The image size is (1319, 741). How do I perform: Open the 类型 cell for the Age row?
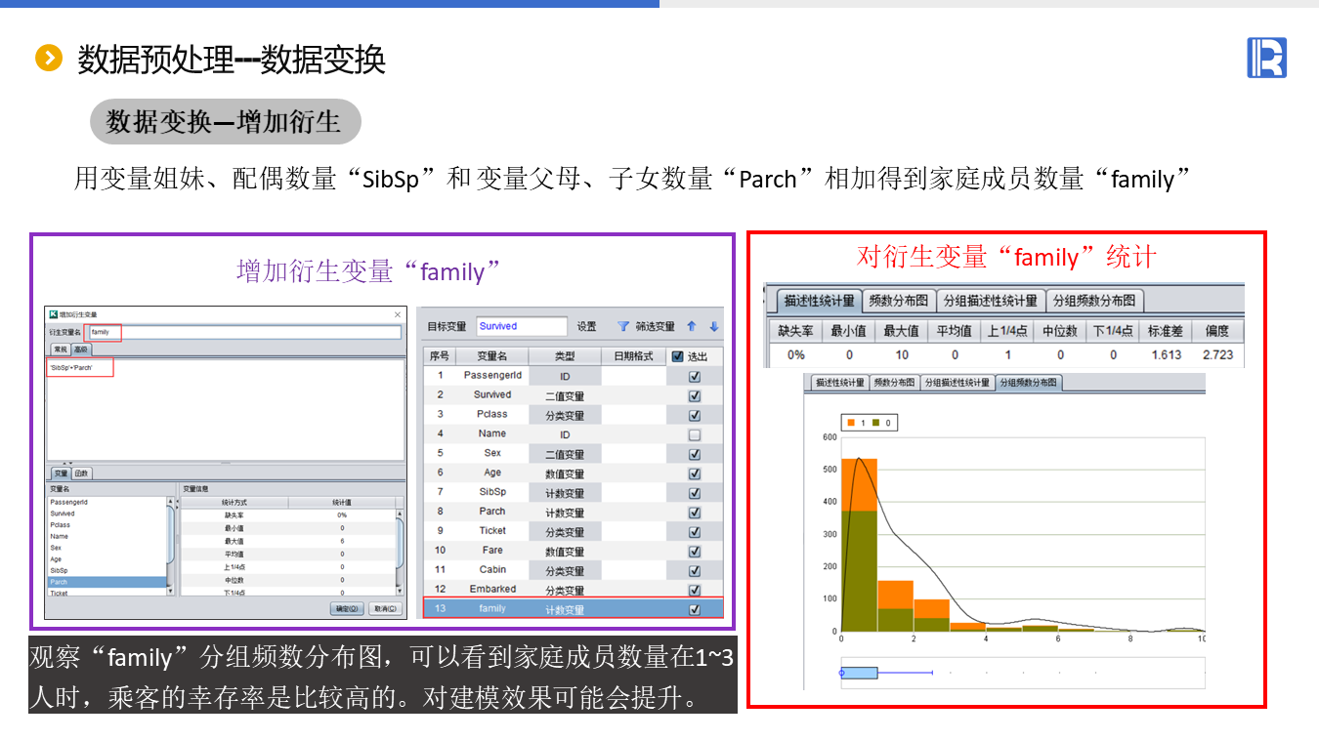[x=565, y=473]
